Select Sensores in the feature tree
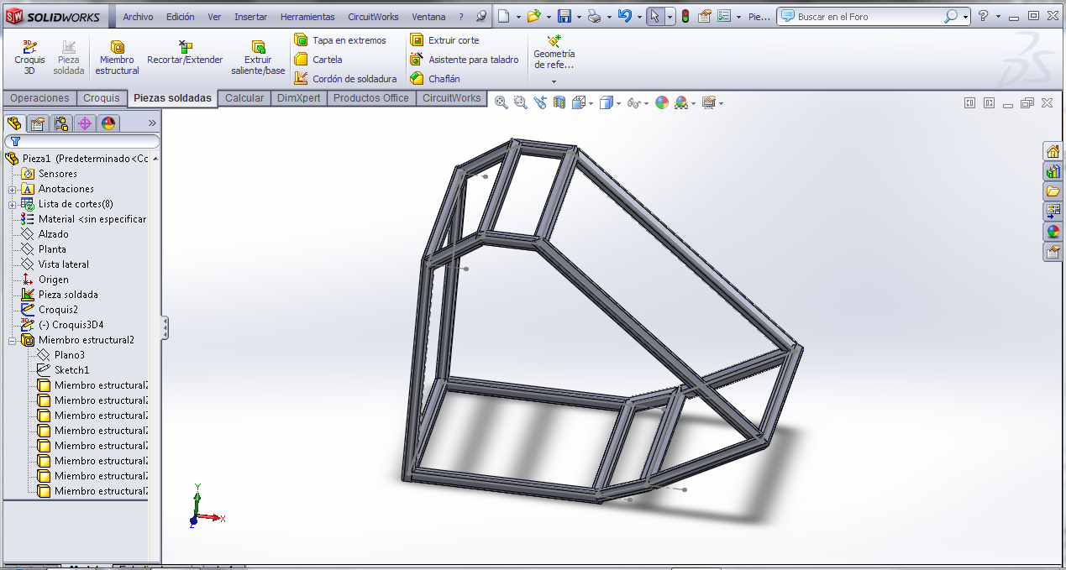Viewport: 1066px width, 570px height. (x=57, y=174)
